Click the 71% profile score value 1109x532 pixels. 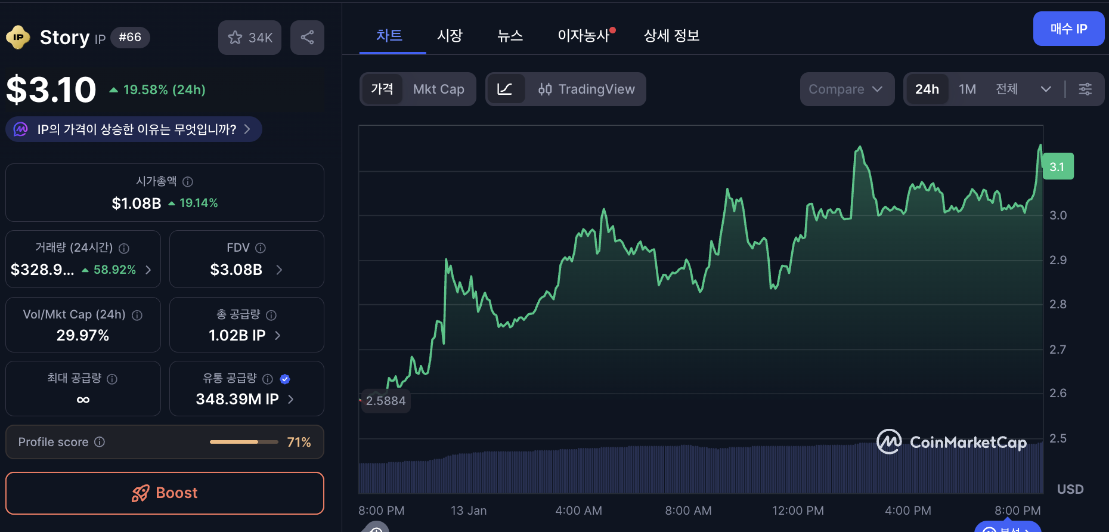tap(299, 442)
